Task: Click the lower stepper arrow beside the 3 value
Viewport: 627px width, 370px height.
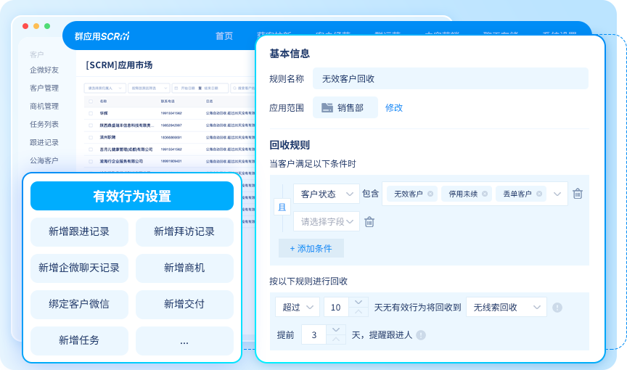Action: 336,340
